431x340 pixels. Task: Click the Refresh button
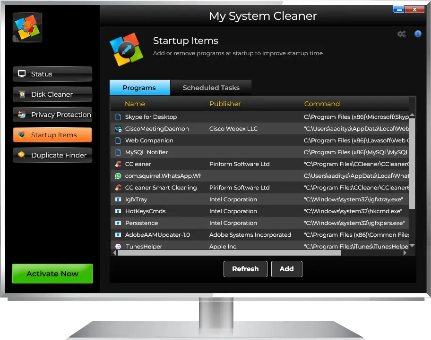pyautogui.click(x=245, y=269)
